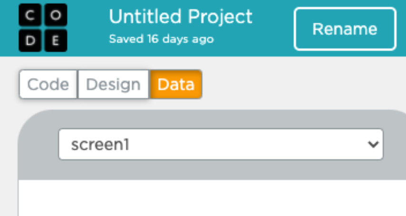Click the screen1 text in the selector
The width and height of the screenshot is (406, 216).
[100, 145]
